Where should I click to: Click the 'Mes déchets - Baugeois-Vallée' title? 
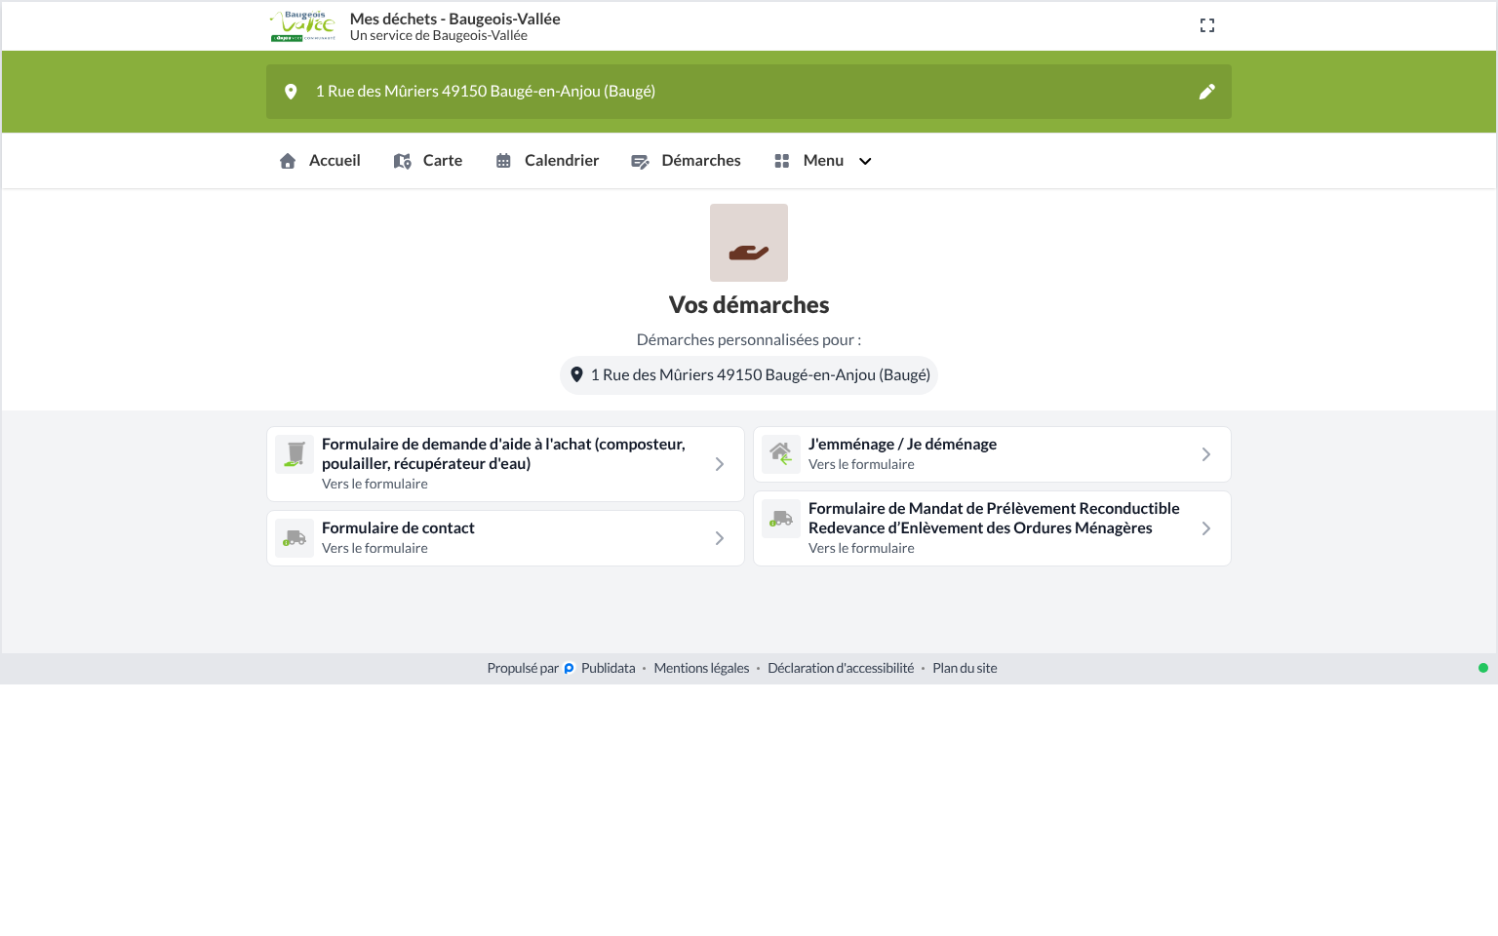click(454, 19)
